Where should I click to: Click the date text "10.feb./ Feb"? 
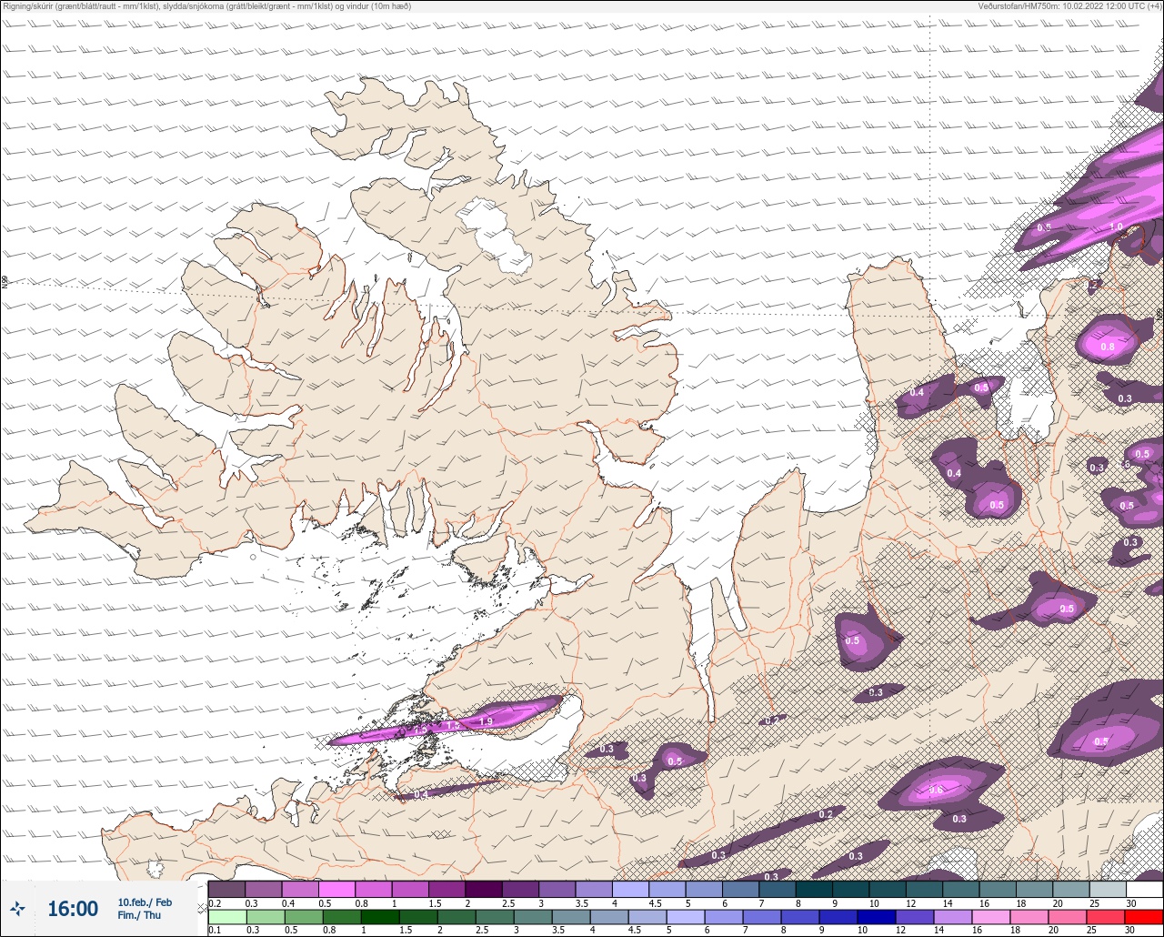(x=145, y=902)
